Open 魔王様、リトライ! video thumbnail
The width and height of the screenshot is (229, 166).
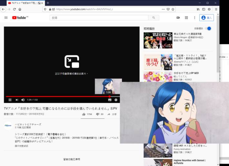point(158,62)
